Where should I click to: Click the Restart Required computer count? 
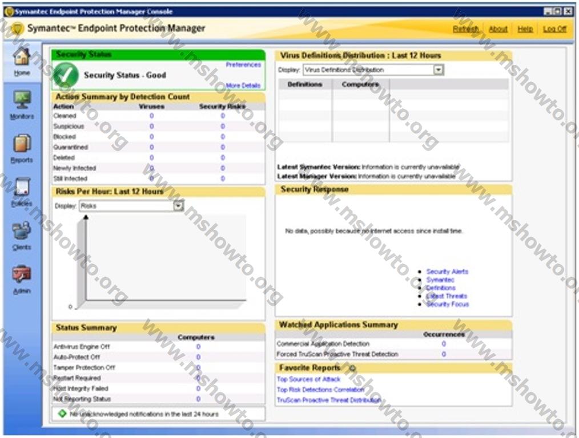[198, 378]
